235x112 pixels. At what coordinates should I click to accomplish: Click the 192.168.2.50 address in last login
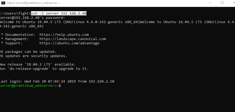[101, 81]
